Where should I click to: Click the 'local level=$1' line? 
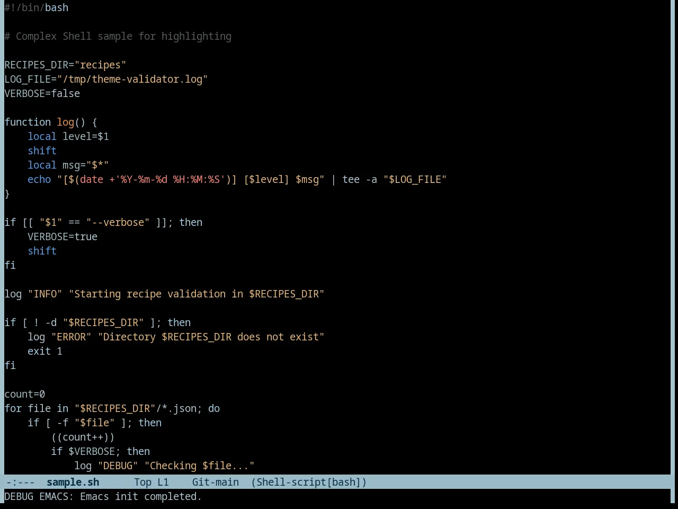68,136
